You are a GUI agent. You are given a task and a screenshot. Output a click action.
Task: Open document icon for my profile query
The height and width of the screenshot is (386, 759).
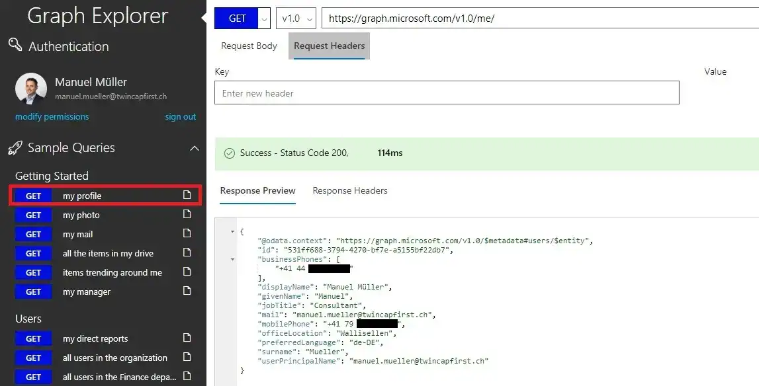(187, 195)
